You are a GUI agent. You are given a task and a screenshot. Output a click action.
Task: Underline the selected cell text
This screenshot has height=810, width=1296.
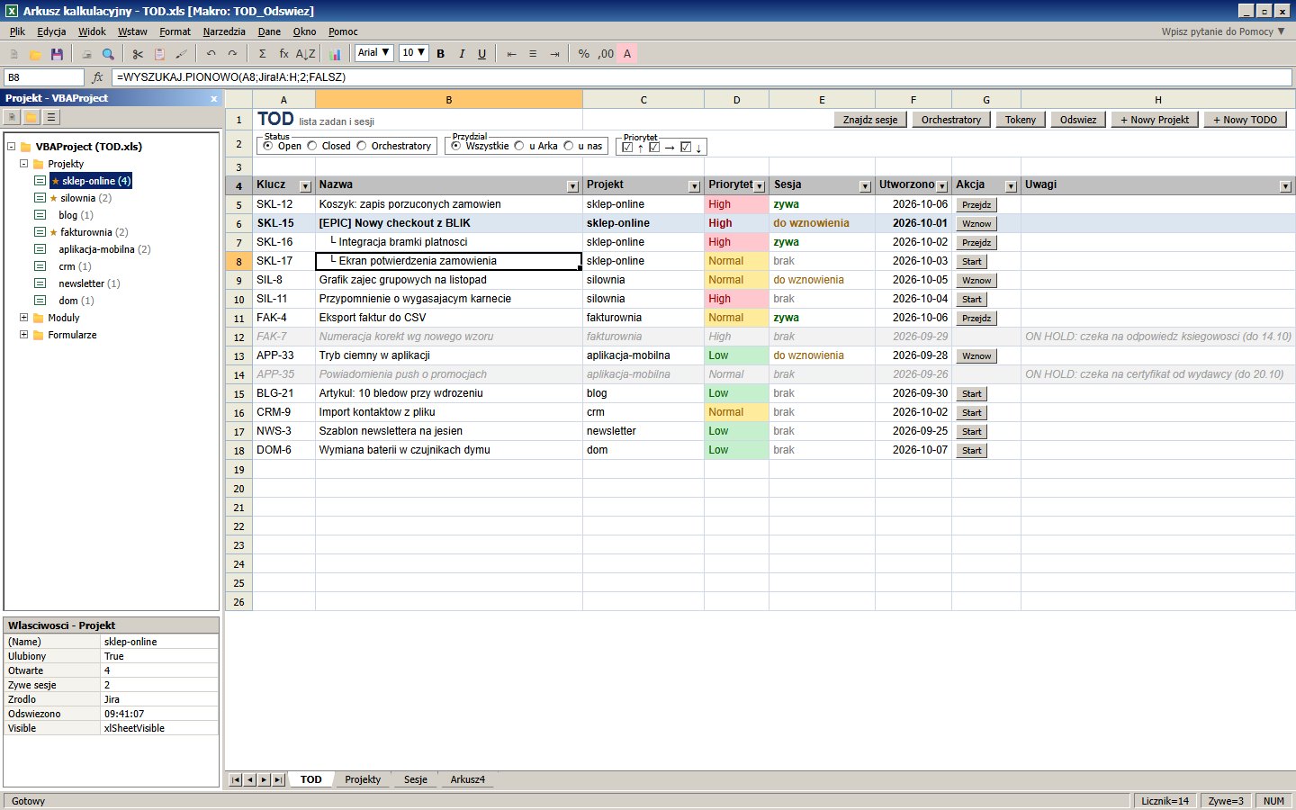[482, 54]
